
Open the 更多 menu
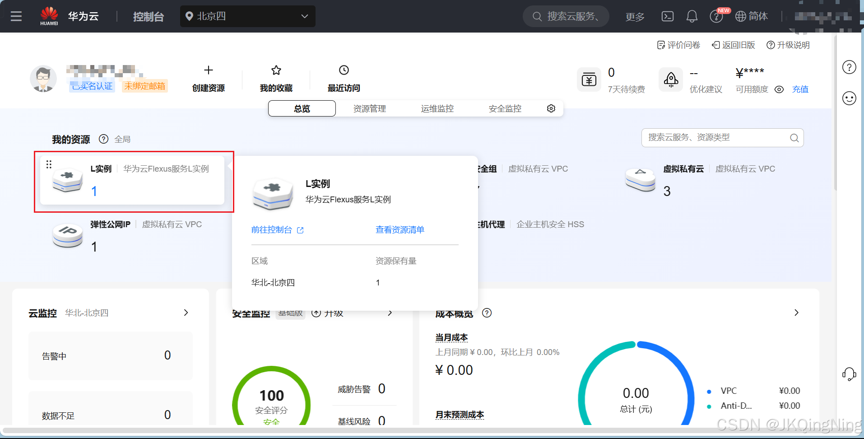coord(635,17)
